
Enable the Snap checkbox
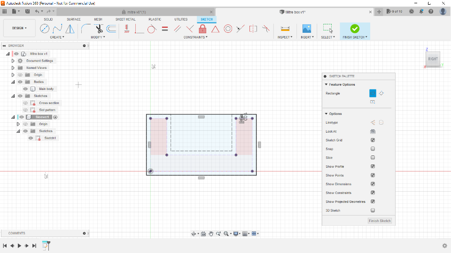373,149
